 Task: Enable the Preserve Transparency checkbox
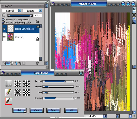[3, 19]
